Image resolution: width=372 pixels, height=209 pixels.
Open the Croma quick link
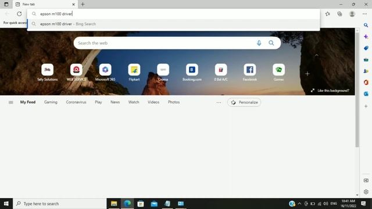click(163, 72)
